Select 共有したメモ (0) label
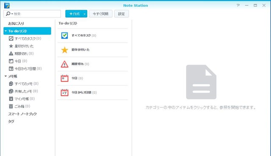This screenshot has width=271, height=156. coord(26,91)
